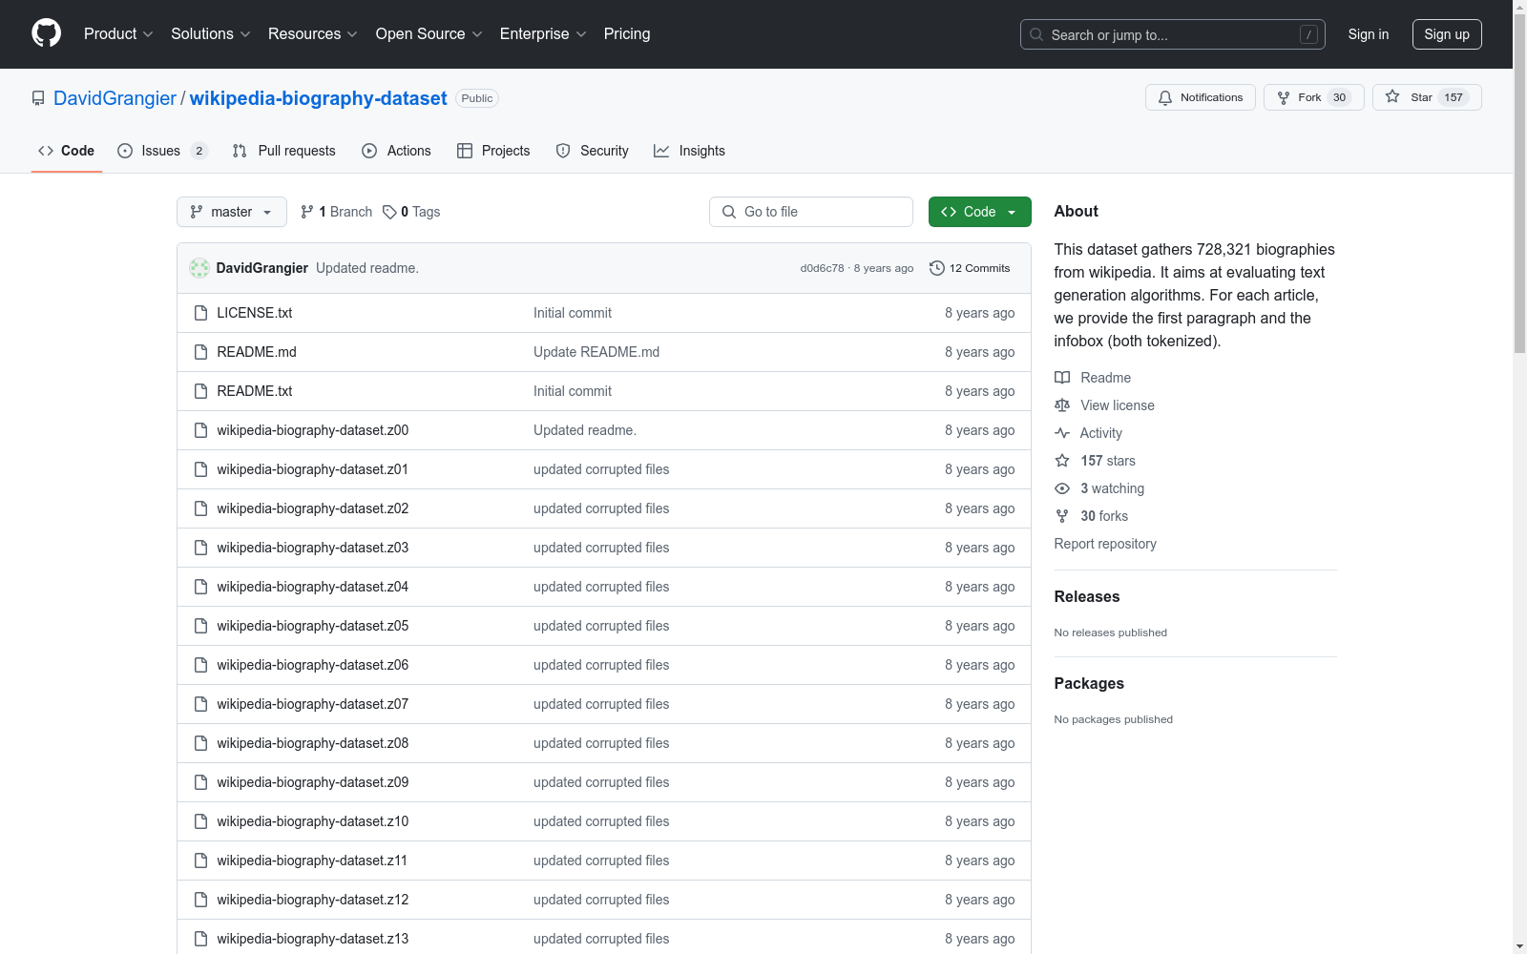This screenshot has height=954, width=1527.
Task: Click the DavidGrangier avatar in commit row
Action: 199,268
